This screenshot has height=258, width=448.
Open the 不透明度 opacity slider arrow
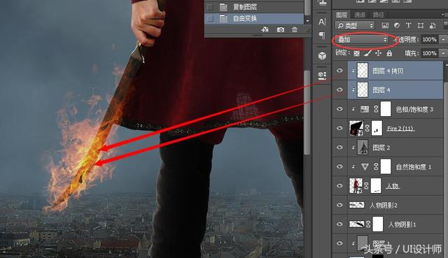444,39
